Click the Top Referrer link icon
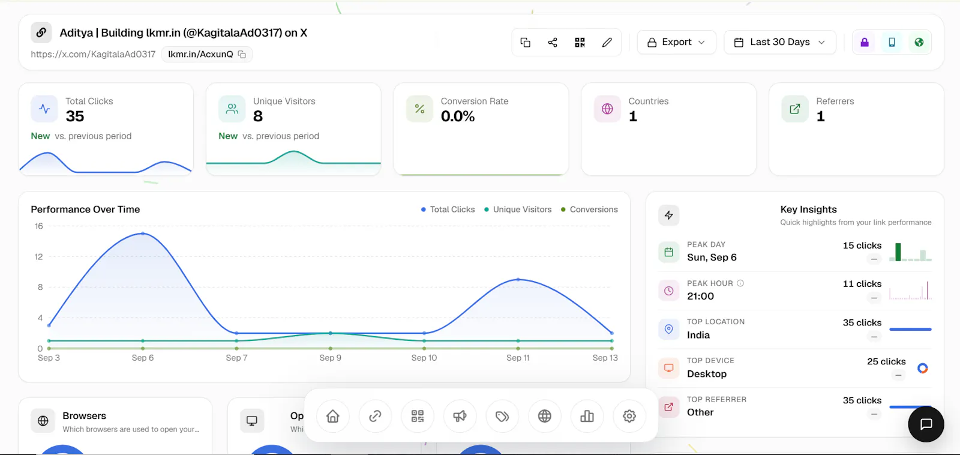Screen dimensions: 960x455 click(668, 406)
